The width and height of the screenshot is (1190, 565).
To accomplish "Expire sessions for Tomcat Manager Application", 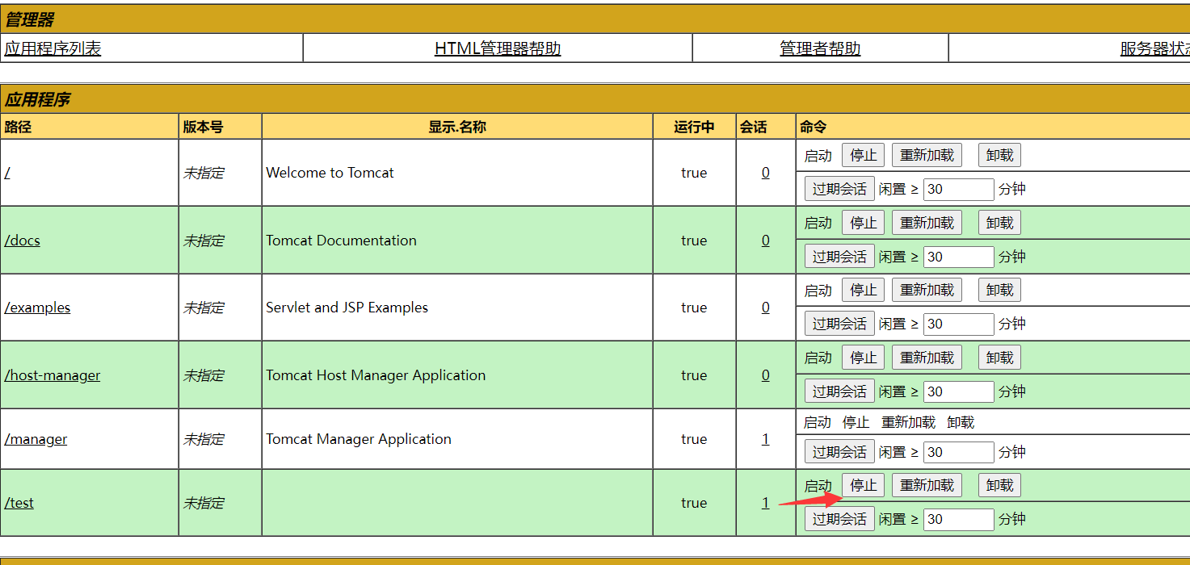I will (x=839, y=452).
